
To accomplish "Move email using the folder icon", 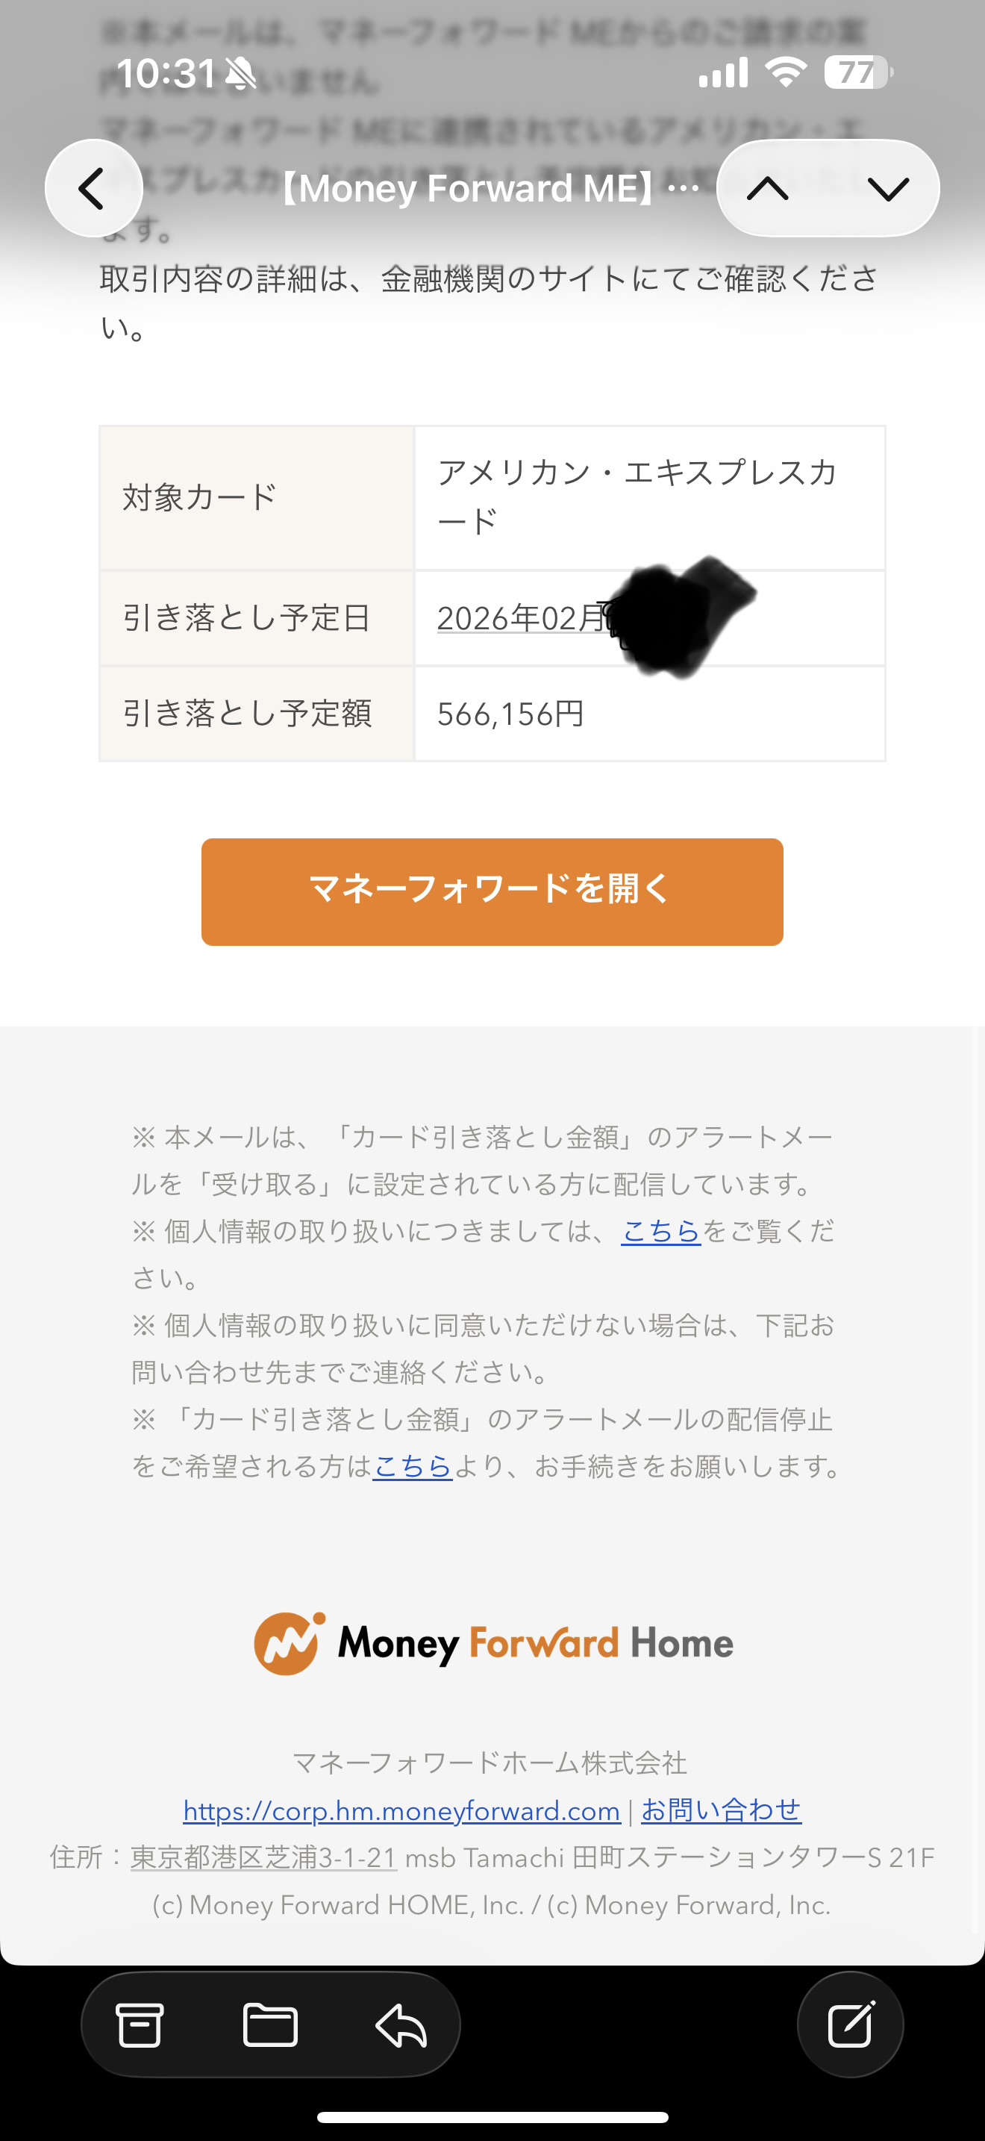I will tap(270, 2025).
